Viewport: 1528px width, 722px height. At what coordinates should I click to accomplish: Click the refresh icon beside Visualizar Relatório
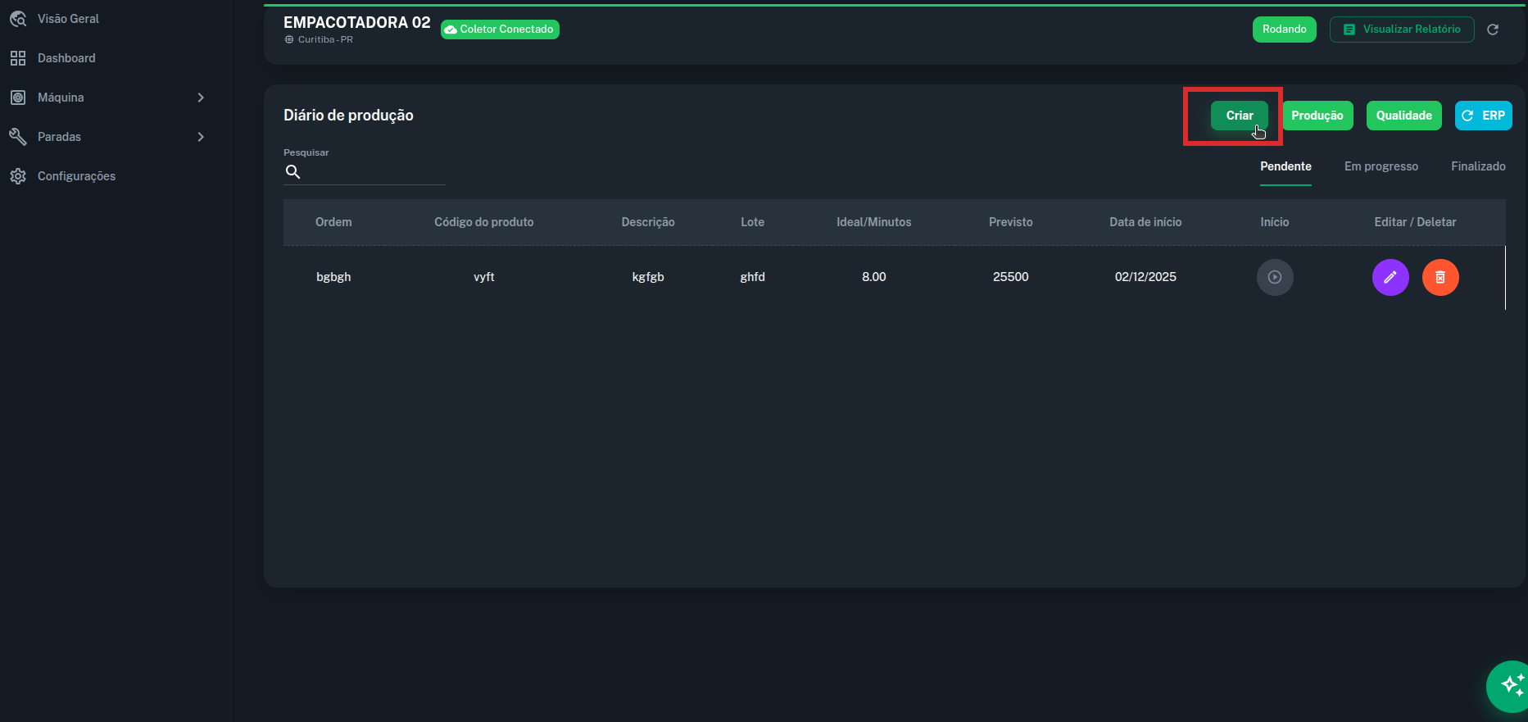[x=1492, y=30]
